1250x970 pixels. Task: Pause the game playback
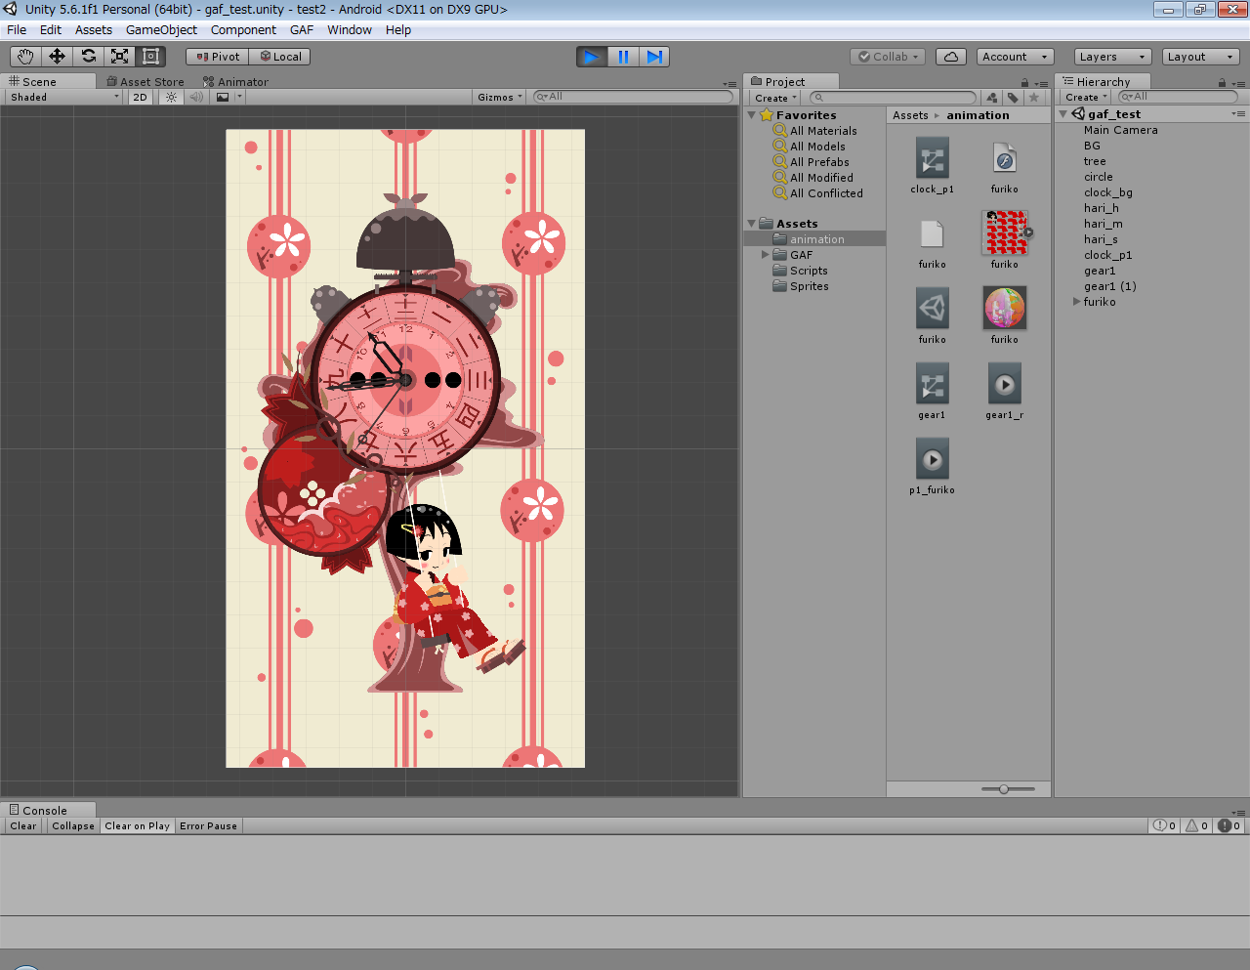623,57
